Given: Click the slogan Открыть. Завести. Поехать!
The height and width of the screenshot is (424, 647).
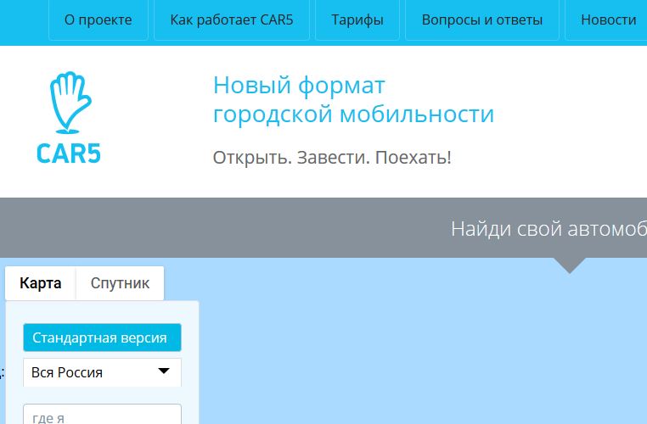Looking at the screenshot, I should pyautogui.click(x=332, y=158).
